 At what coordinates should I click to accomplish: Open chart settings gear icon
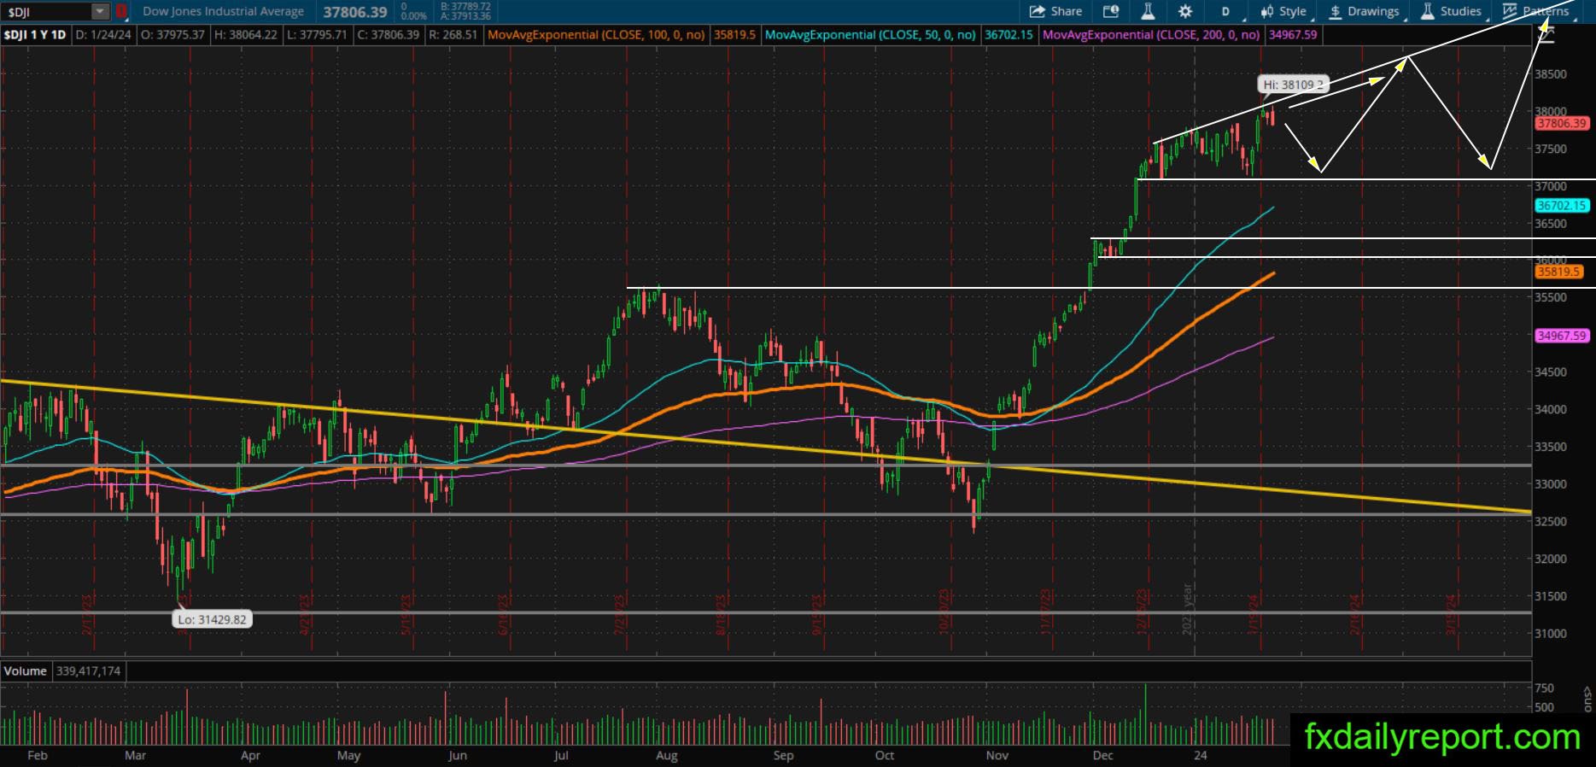[x=1185, y=11]
